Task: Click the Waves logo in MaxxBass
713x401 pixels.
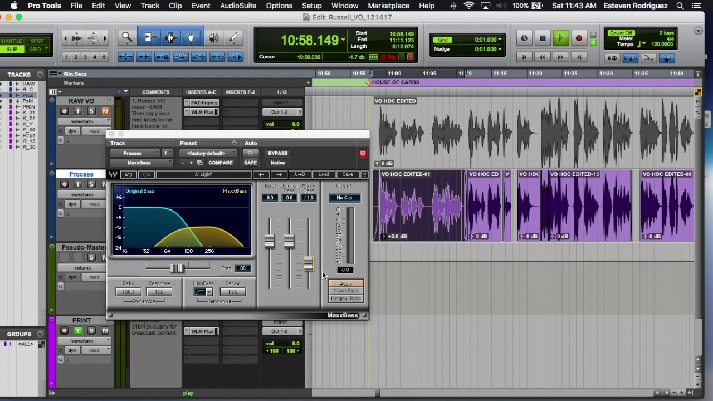Action: (113, 174)
